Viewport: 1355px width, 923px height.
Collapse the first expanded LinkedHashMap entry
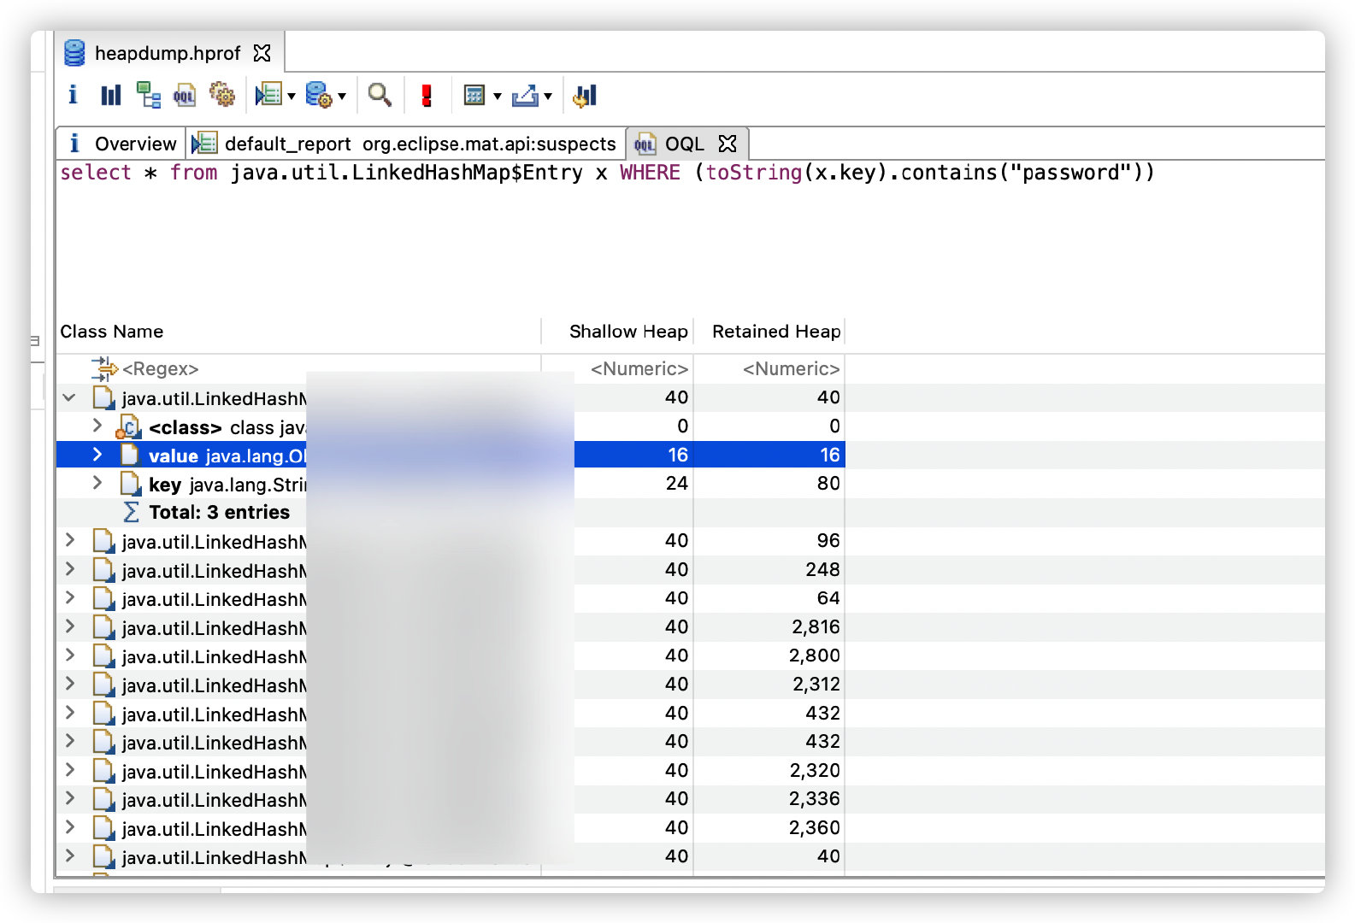[70, 397]
